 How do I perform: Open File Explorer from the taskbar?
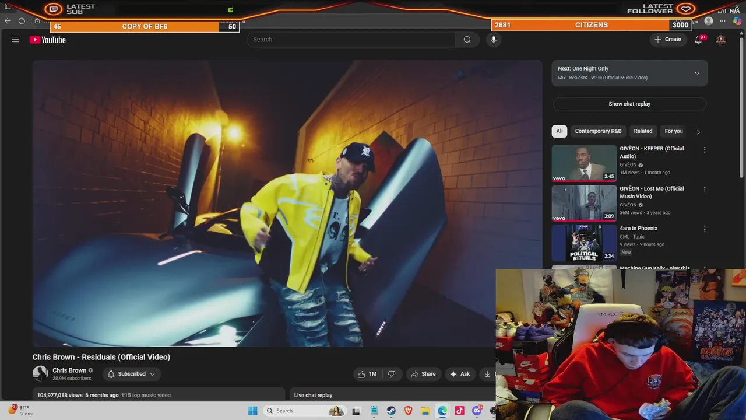(425, 411)
